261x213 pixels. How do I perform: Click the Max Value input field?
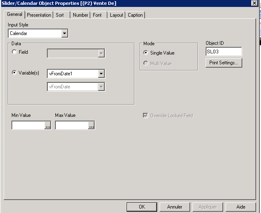72,125
